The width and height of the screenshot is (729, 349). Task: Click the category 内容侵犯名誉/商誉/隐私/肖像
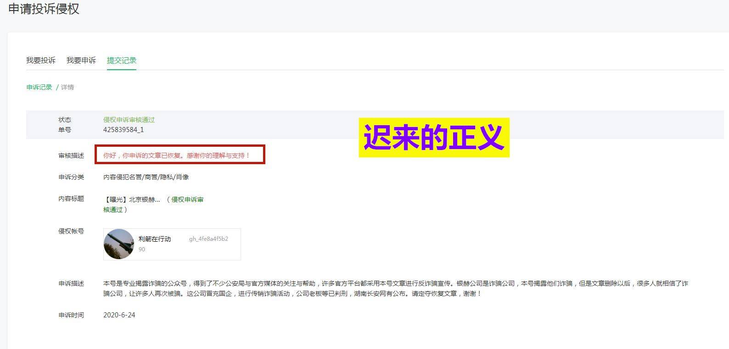146,177
